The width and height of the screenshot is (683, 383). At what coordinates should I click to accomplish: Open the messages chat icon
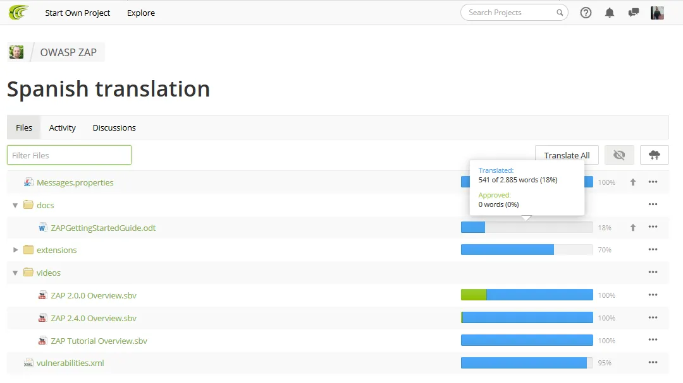click(633, 13)
